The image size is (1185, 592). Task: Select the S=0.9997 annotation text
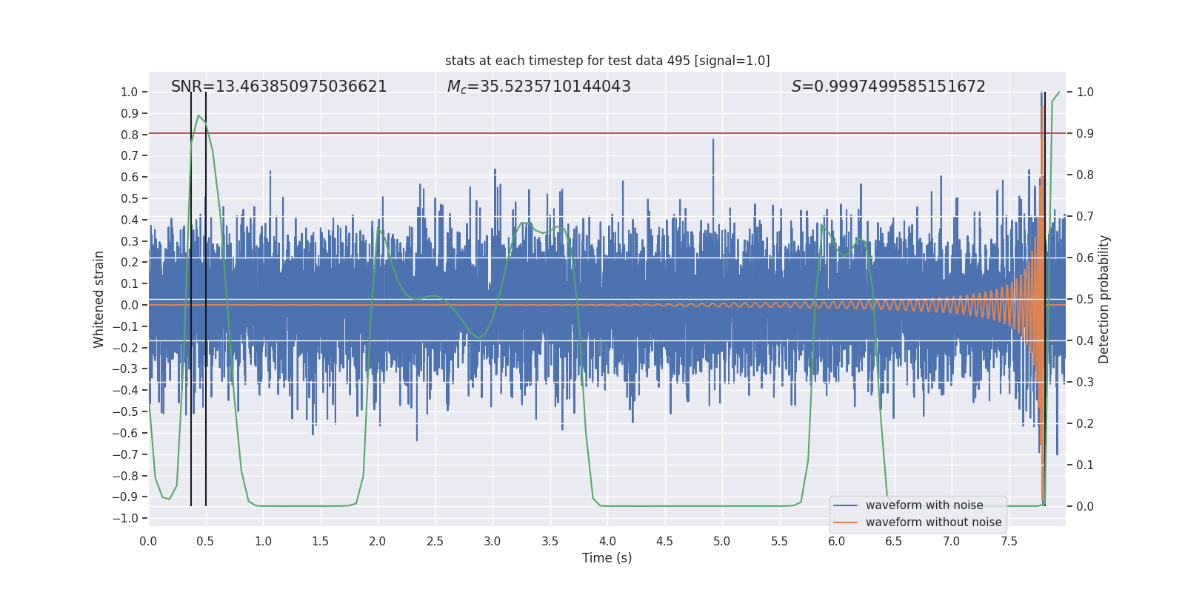888,87
